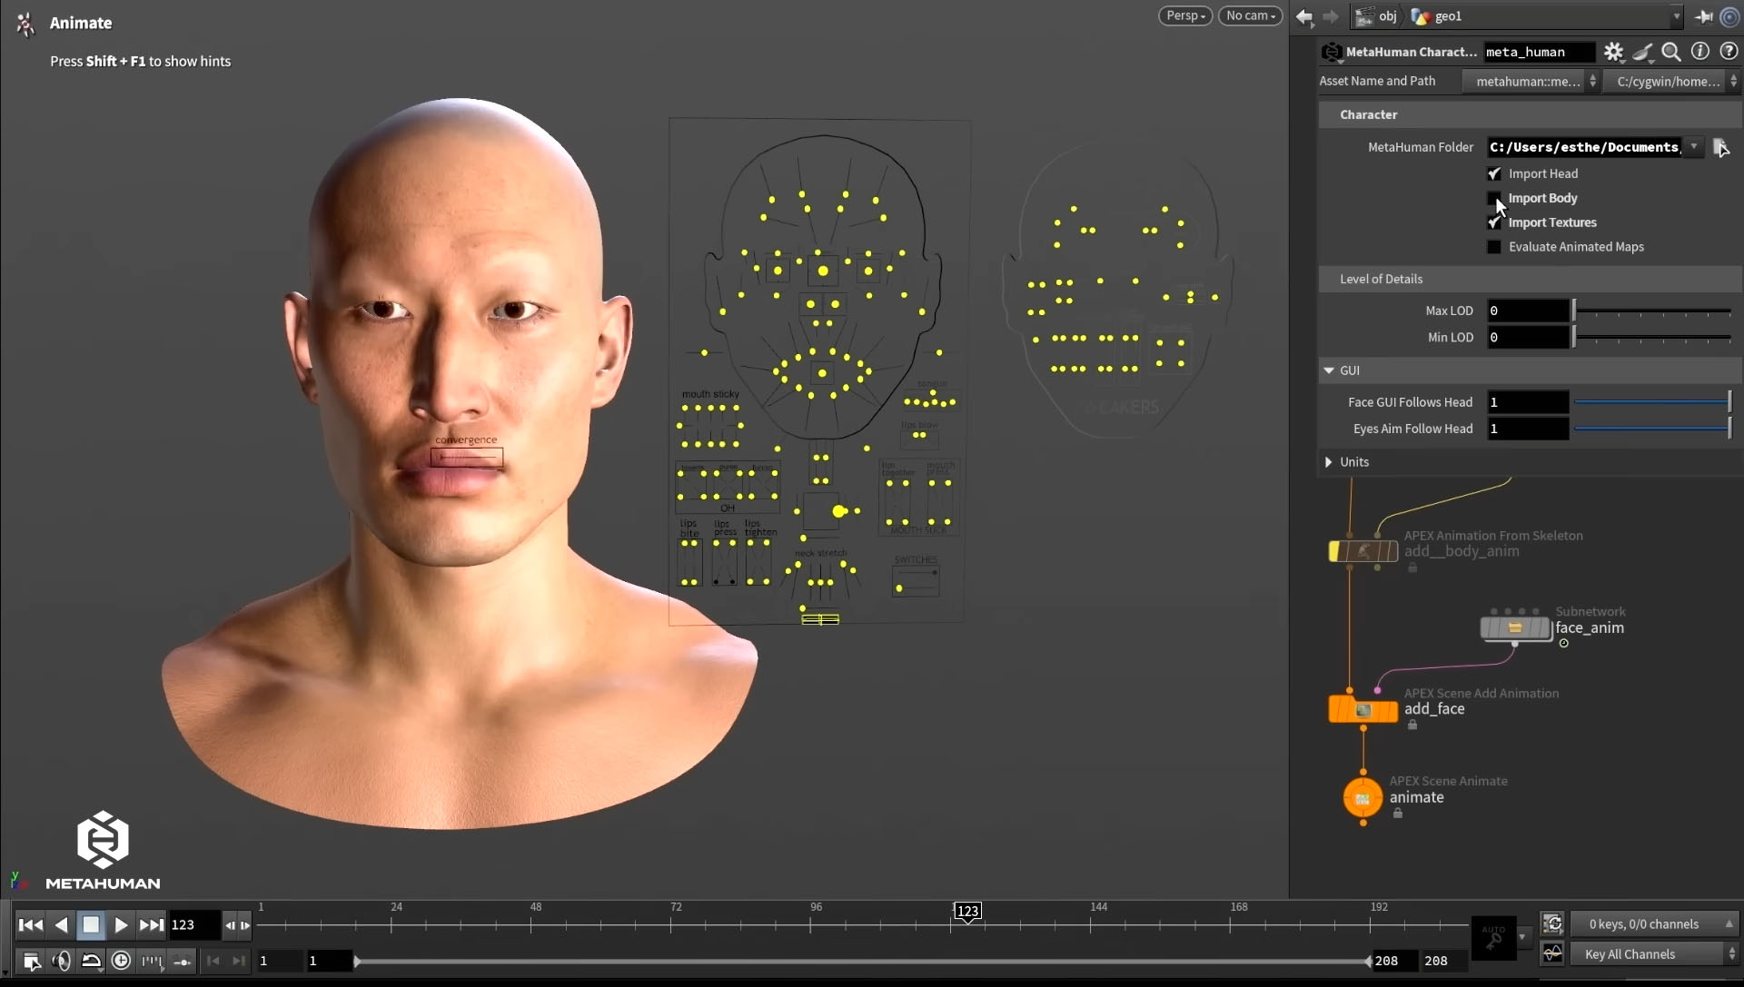
Task: Toggle the Import Textures checkbox
Action: [1494, 222]
